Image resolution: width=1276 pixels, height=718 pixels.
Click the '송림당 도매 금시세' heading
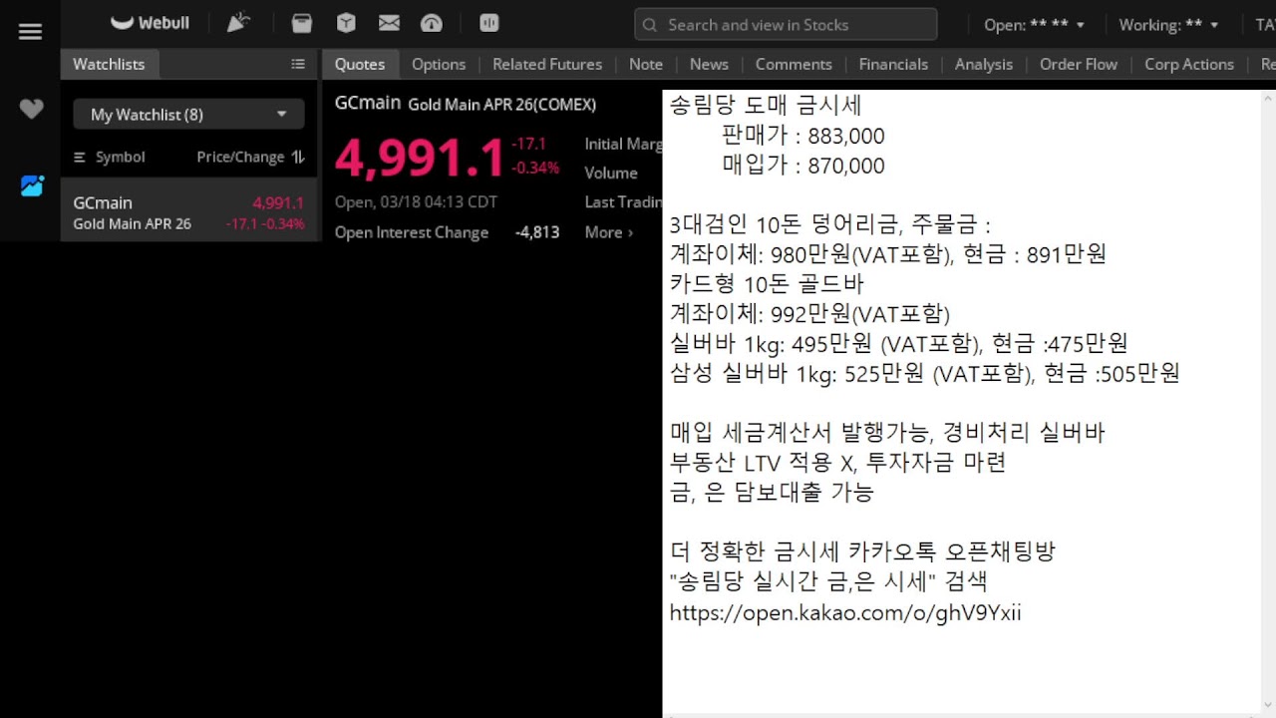(x=766, y=105)
